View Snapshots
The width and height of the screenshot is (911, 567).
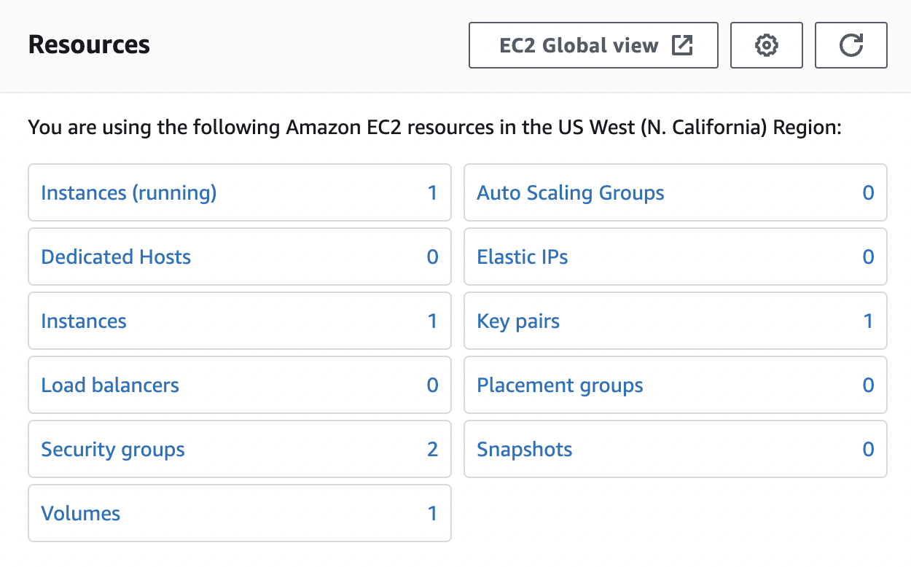click(525, 450)
